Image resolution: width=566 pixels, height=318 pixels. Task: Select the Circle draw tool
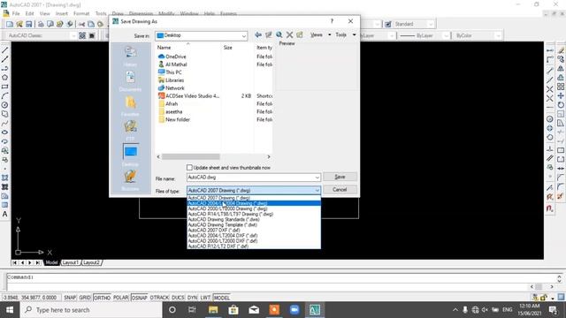(x=4, y=105)
